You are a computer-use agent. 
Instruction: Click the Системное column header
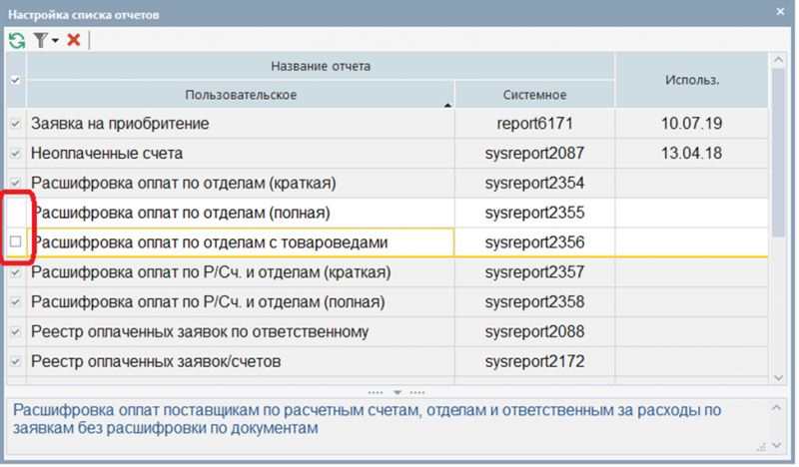point(534,95)
